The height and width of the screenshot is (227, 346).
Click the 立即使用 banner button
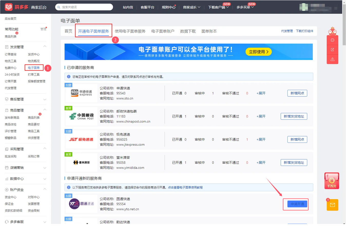coord(258,52)
